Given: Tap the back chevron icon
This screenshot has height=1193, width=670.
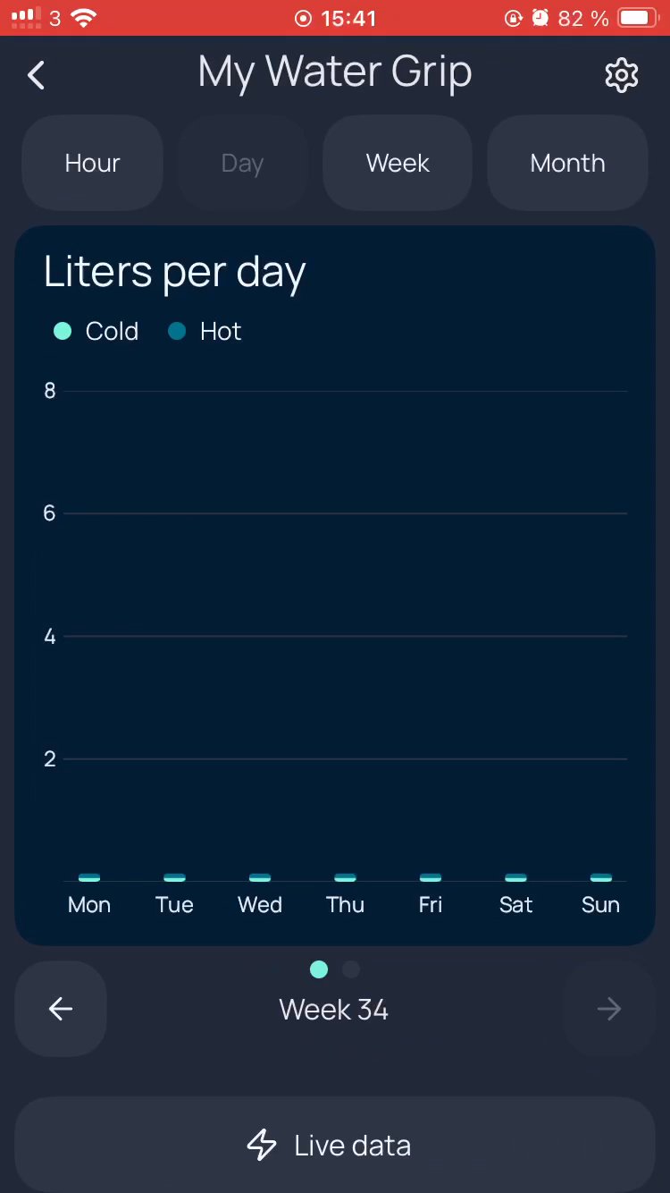Looking at the screenshot, I should point(36,75).
